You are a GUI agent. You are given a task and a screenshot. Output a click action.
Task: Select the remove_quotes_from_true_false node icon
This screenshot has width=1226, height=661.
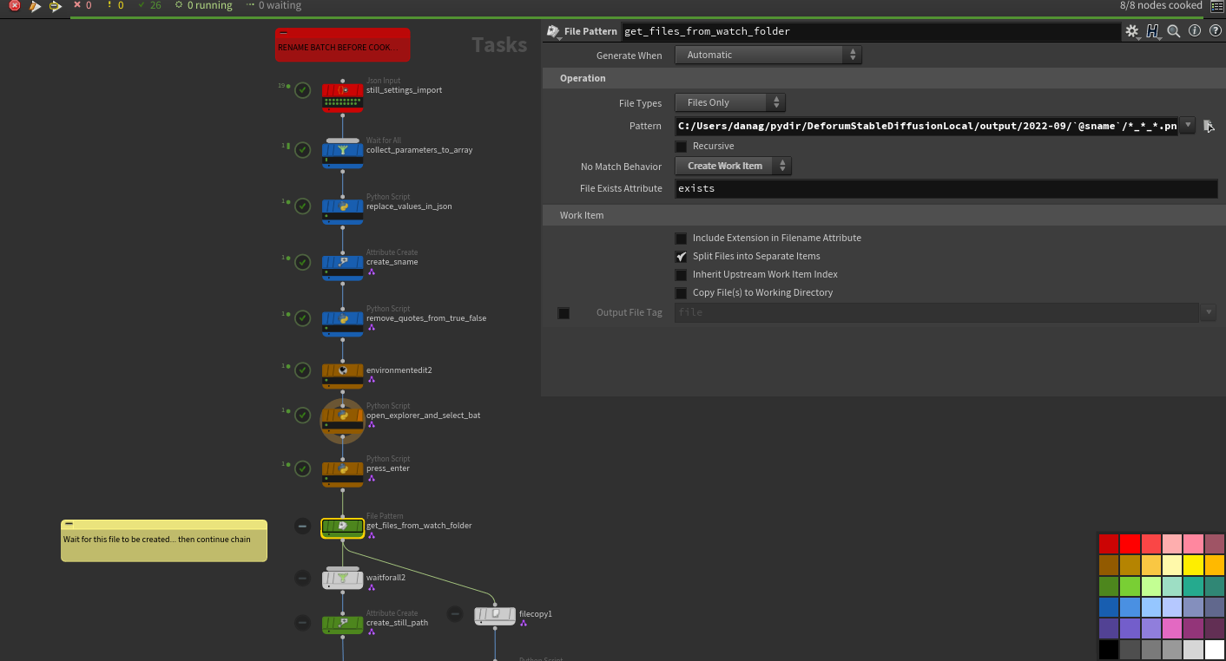[x=343, y=323]
